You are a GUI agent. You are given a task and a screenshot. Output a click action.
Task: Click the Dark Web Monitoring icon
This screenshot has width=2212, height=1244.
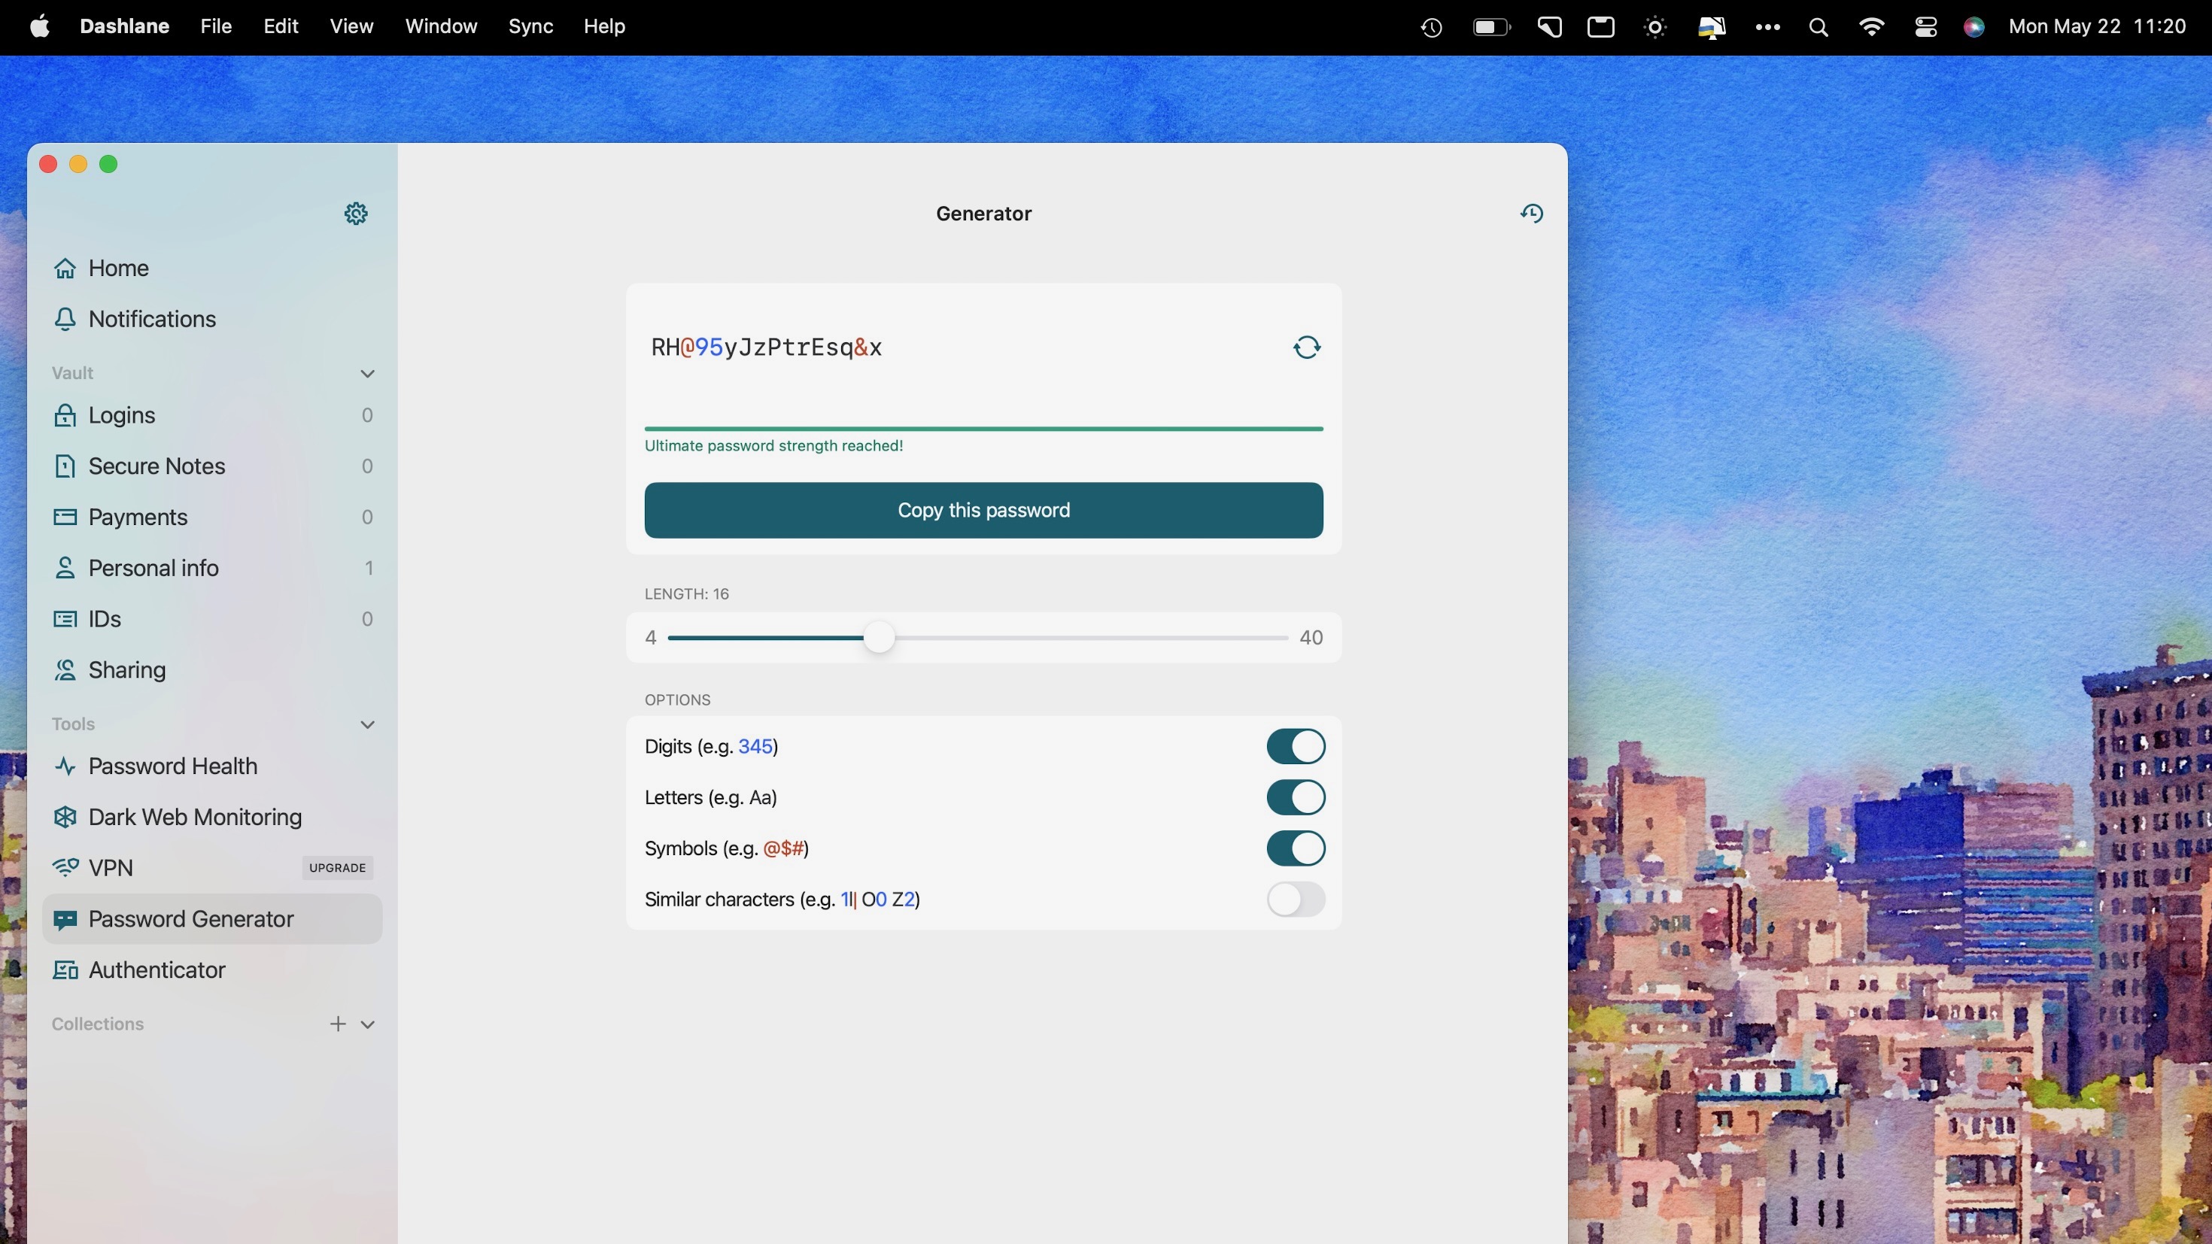point(65,817)
